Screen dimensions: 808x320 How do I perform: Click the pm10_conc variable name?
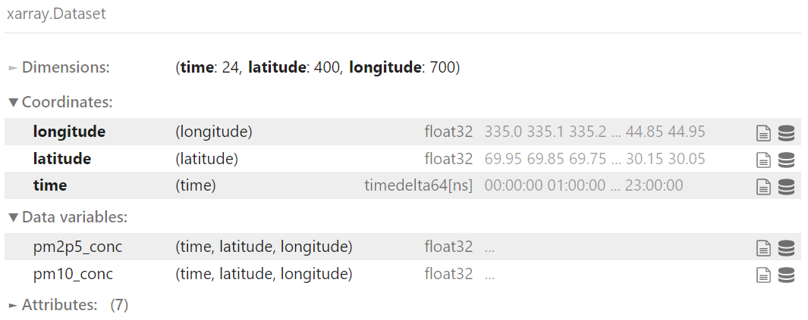point(73,274)
